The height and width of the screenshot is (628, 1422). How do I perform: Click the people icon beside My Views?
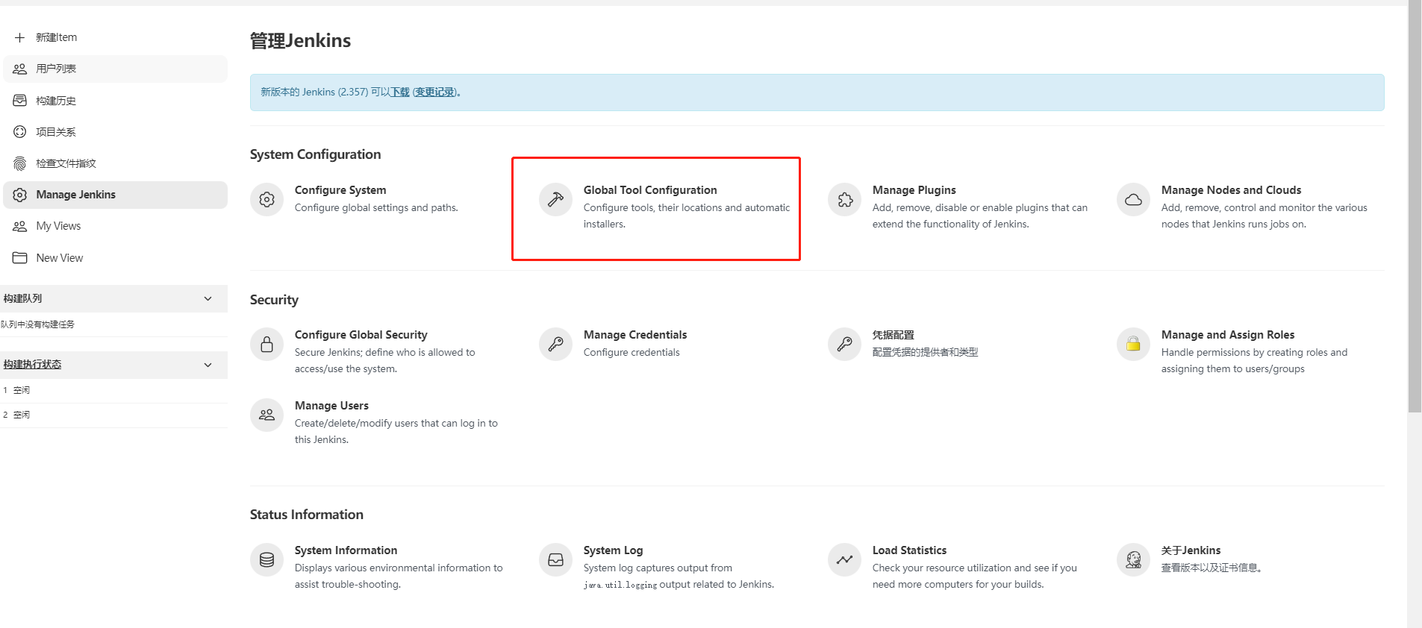tap(20, 226)
